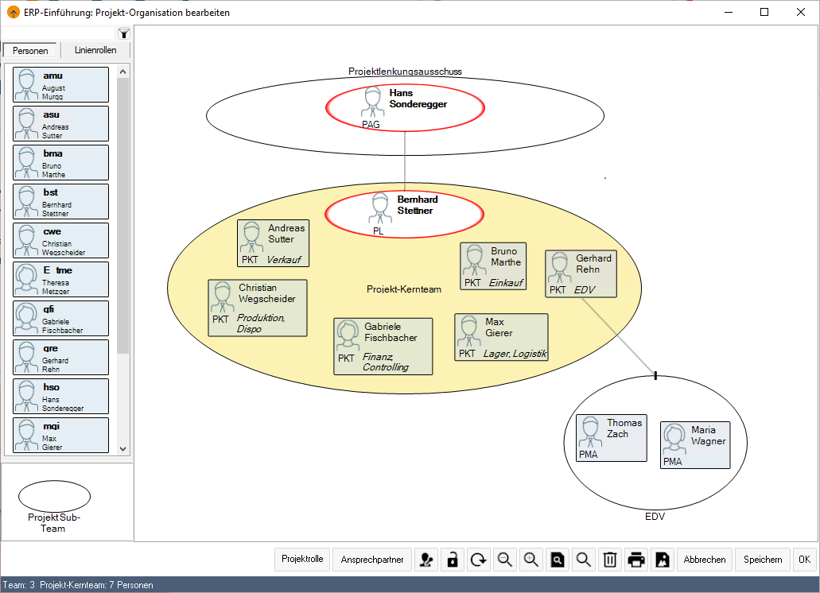The image size is (820, 593).
Task: Zoom in using the plus magnifier icon
Action: (x=530, y=559)
